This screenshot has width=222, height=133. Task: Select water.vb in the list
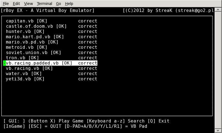[52, 74]
